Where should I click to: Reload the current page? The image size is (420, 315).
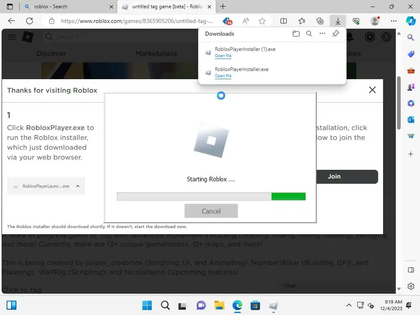click(30, 21)
